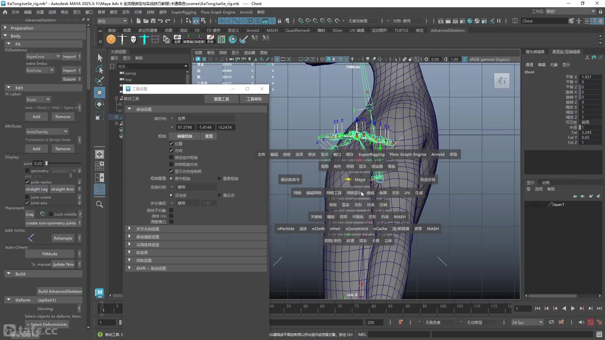Click the search magnifier icon in toolbox
This screenshot has width=605, height=340.
pyautogui.click(x=100, y=204)
